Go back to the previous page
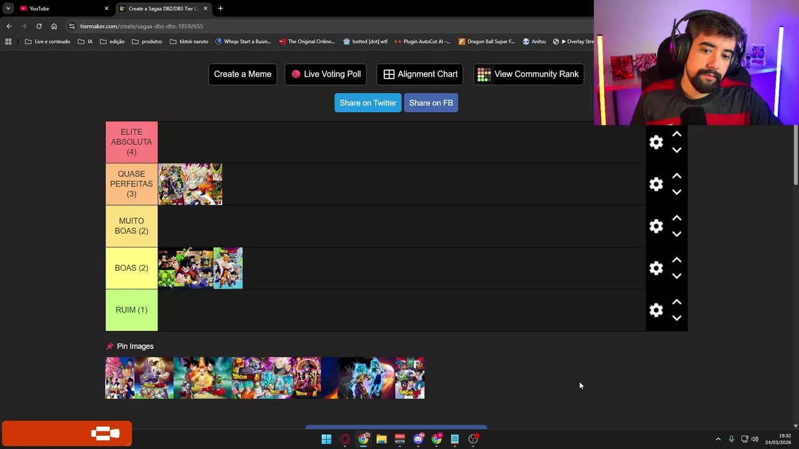The width and height of the screenshot is (799, 449). tap(9, 26)
